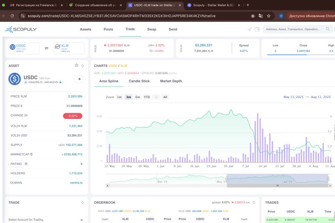Click the navigator scrollbar thumb
The width and height of the screenshot is (335, 223).
[x=277, y=186]
